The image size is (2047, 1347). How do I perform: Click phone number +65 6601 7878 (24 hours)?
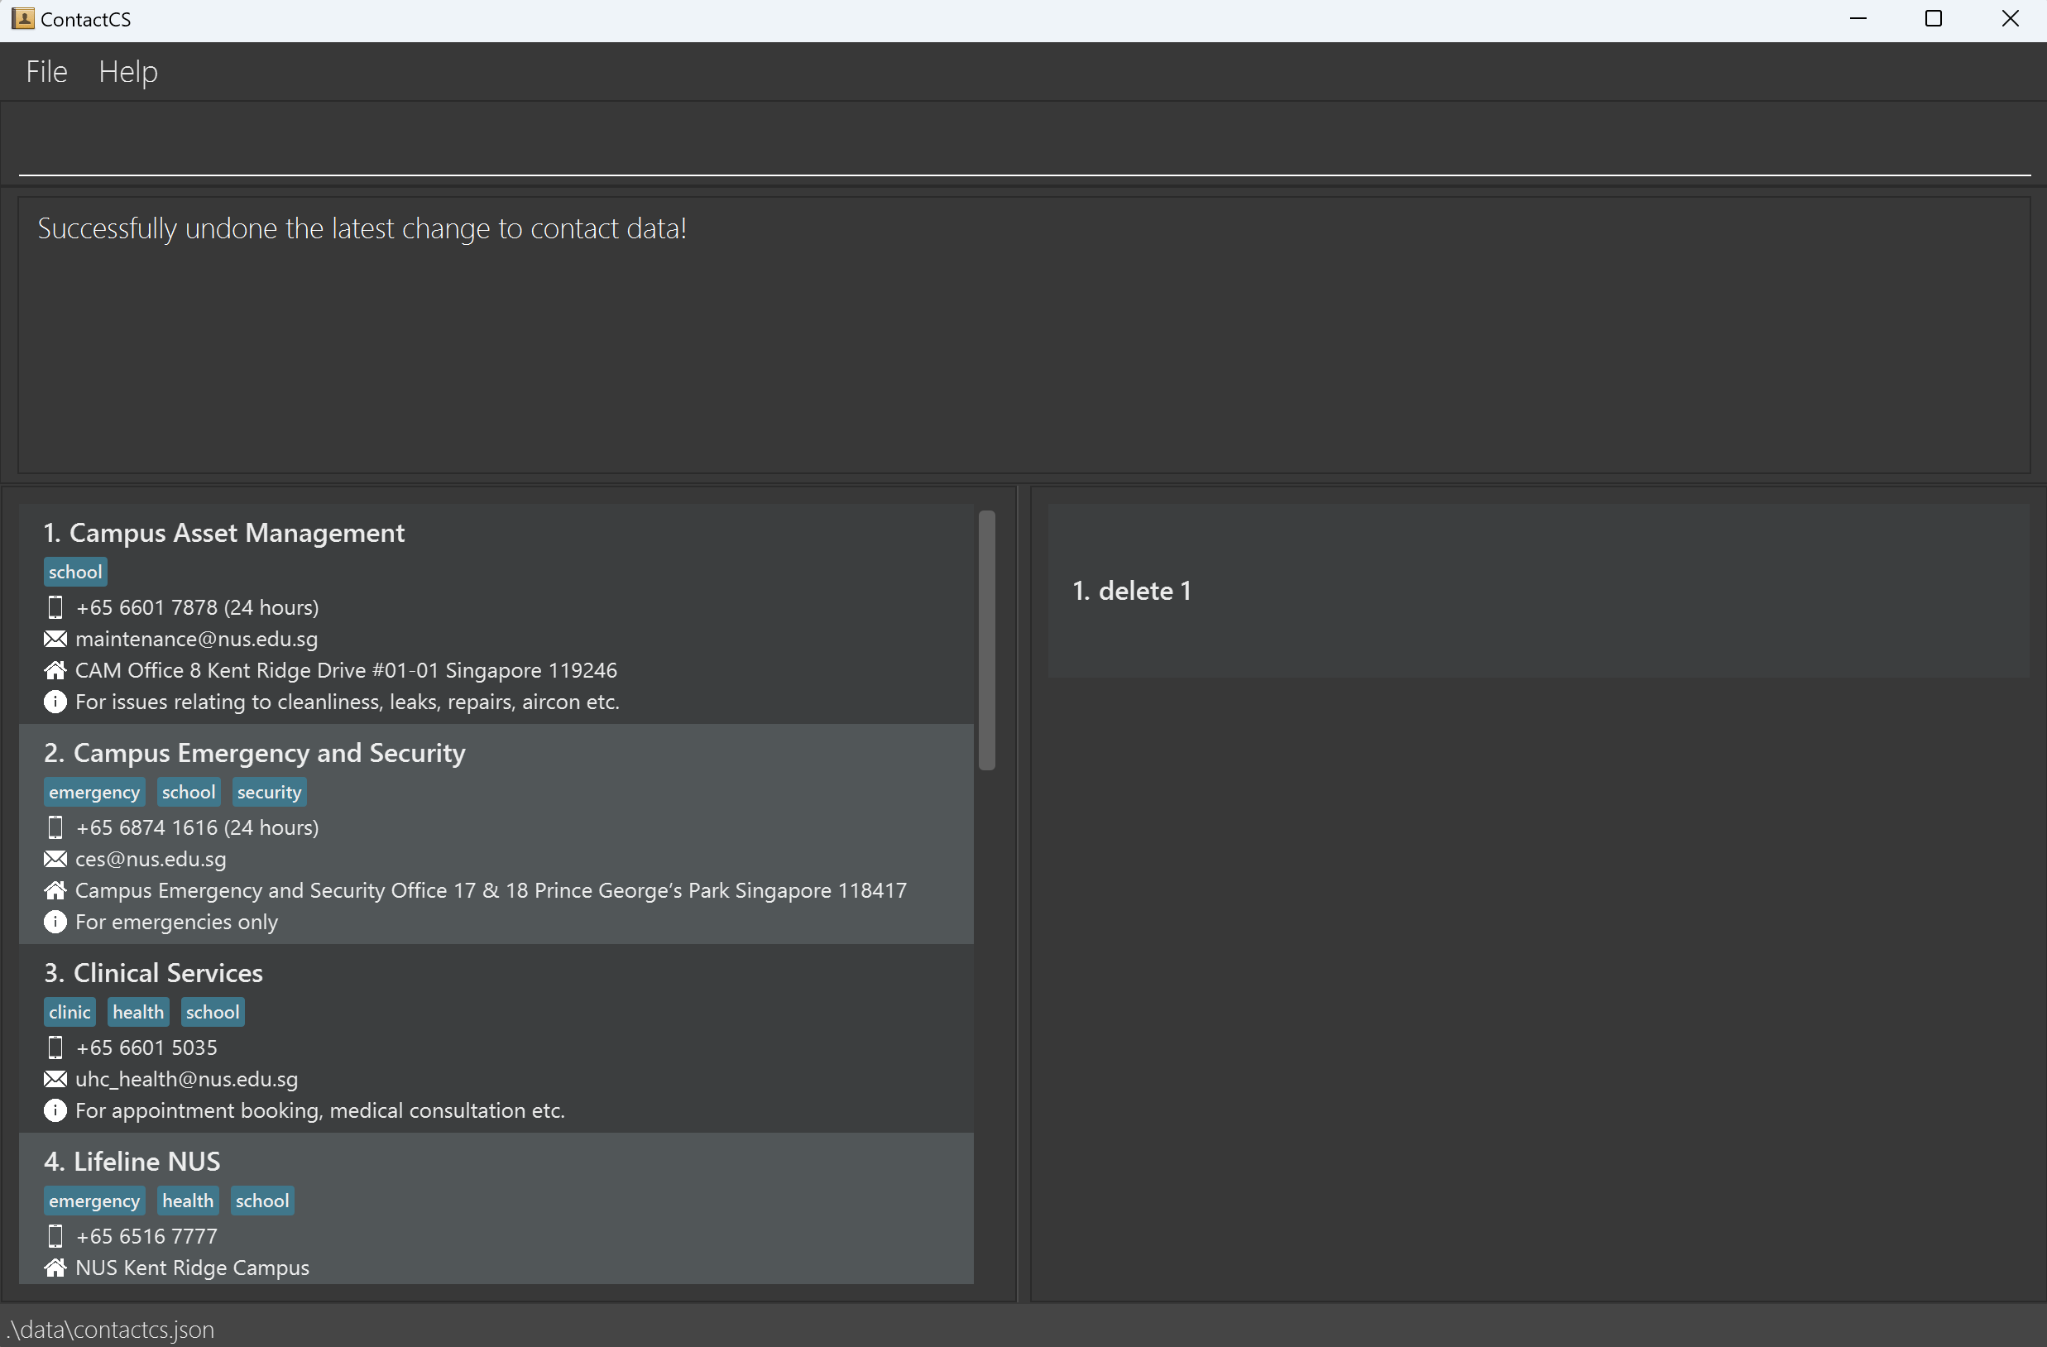(x=197, y=607)
